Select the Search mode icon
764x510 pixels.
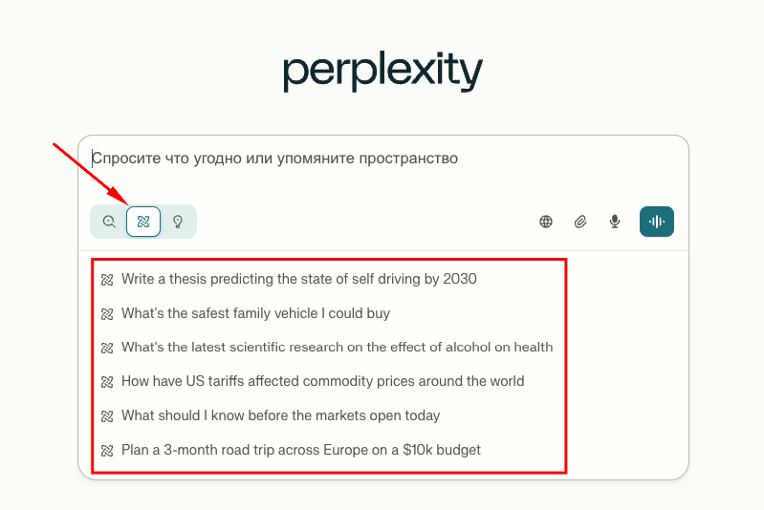tap(110, 222)
